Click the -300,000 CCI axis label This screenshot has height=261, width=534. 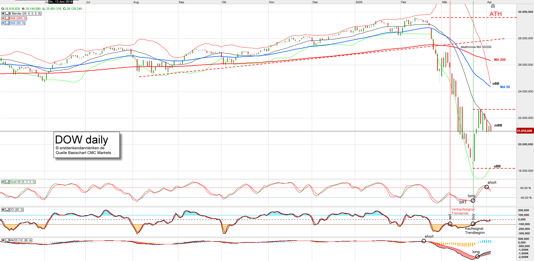point(524,233)
